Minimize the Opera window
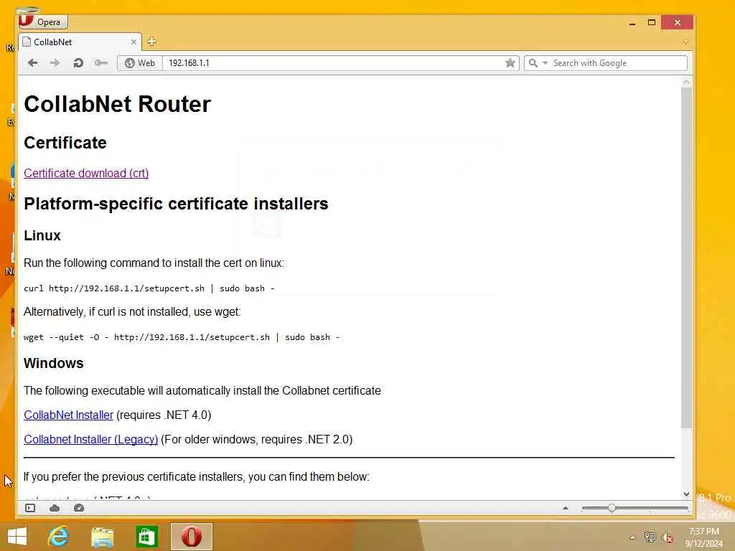Viewport: 735px width, 551px height. pos(632,22)
